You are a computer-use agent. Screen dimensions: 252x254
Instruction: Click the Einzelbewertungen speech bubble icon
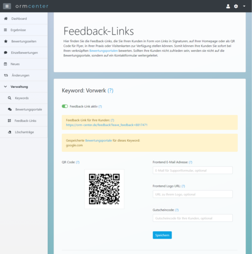6,53
